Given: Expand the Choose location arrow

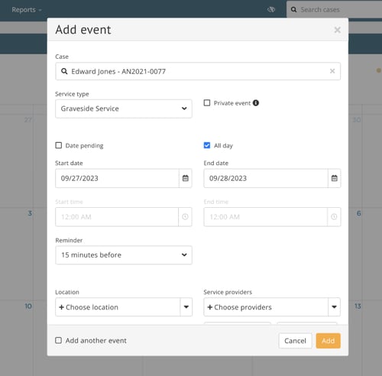Looking at the screenshot, I should point(186,307).
